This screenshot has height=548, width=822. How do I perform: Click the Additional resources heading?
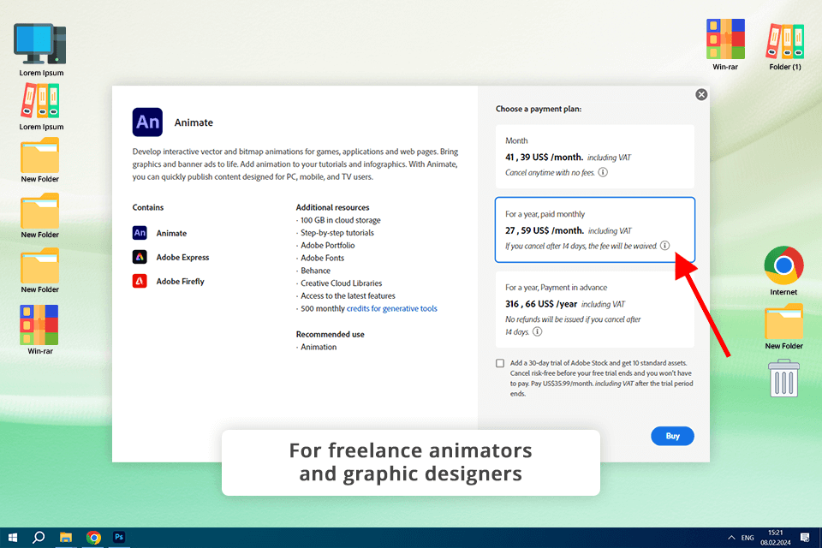[x=332, y=207]
